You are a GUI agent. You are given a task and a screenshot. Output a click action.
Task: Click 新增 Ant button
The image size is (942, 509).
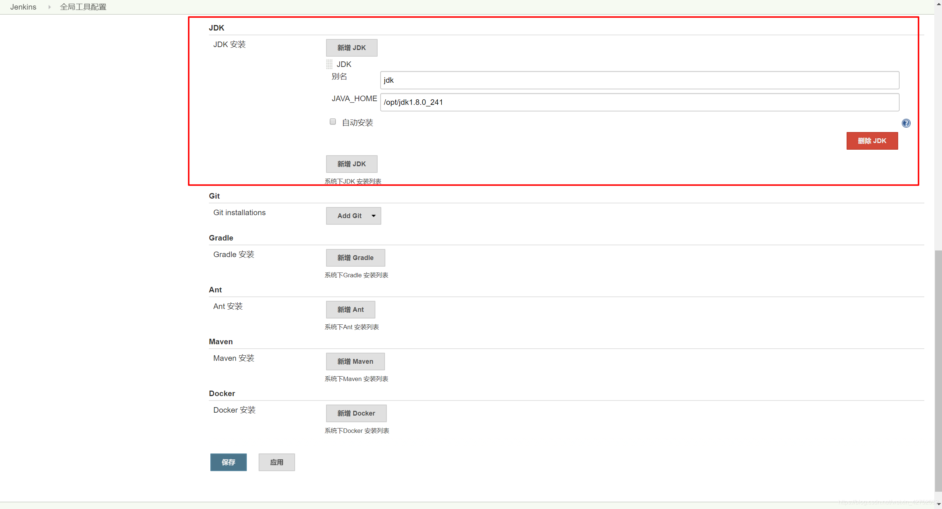(350, 310)
